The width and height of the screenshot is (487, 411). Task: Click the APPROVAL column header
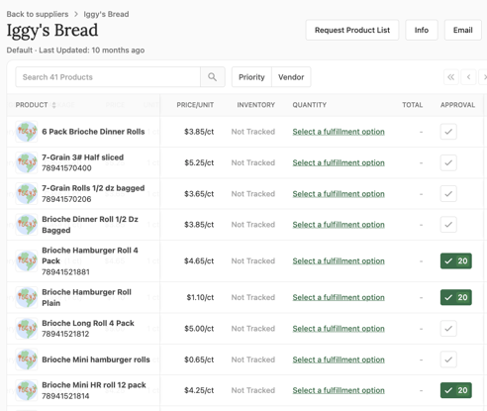457,105
